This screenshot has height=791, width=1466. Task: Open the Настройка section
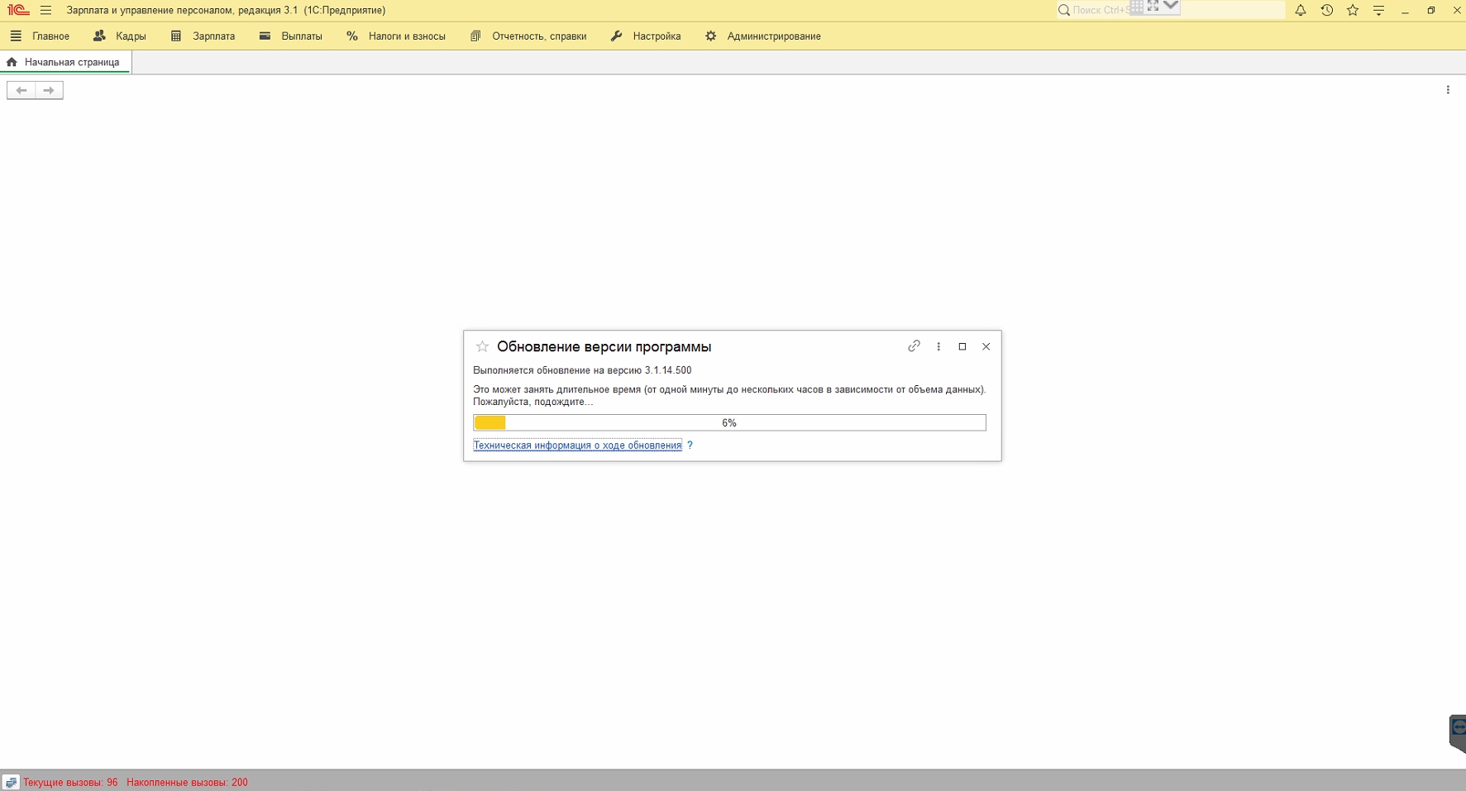[646, 36]
